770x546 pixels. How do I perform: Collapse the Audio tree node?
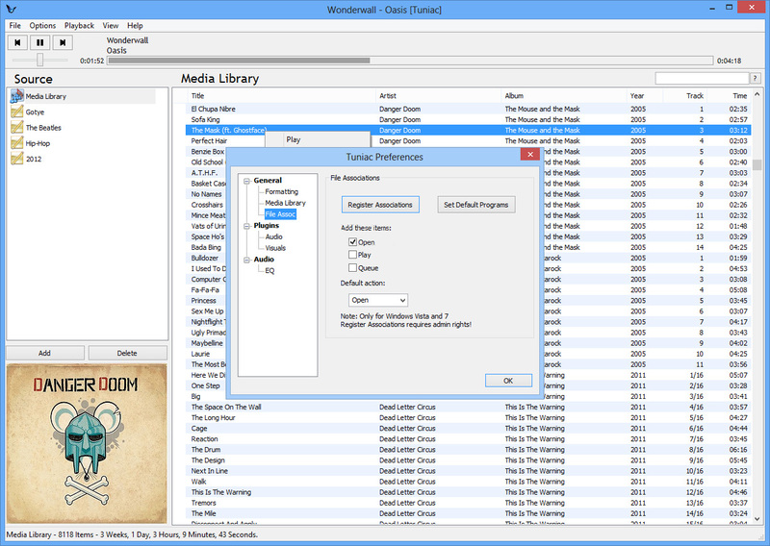coord(247,260)
